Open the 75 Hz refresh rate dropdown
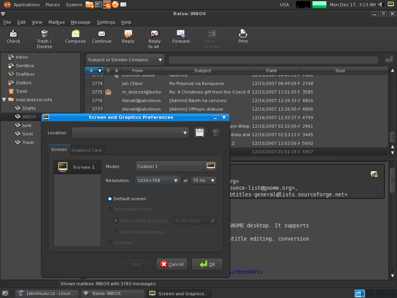Screen dimensions: 397x298 pos(204,180)
